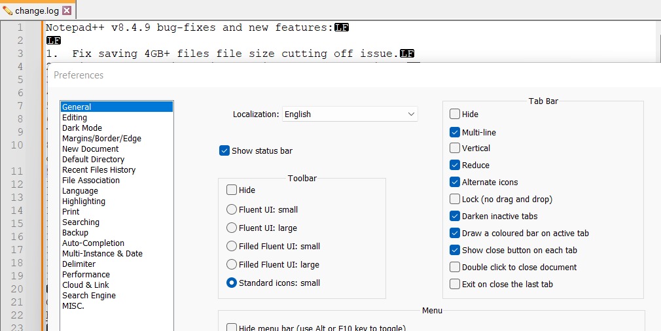Screen dimensions: 661x331
Task: Click line 1 text in editor
Action: tap(190, 27)
